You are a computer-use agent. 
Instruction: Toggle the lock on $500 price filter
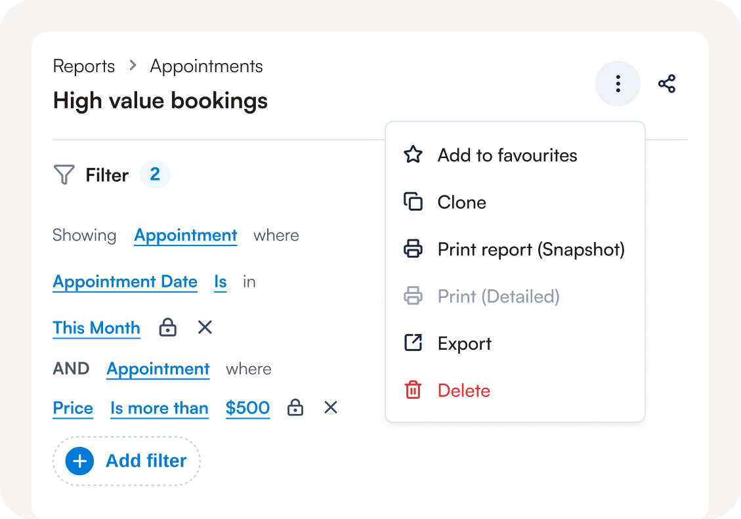click(295, 407)
